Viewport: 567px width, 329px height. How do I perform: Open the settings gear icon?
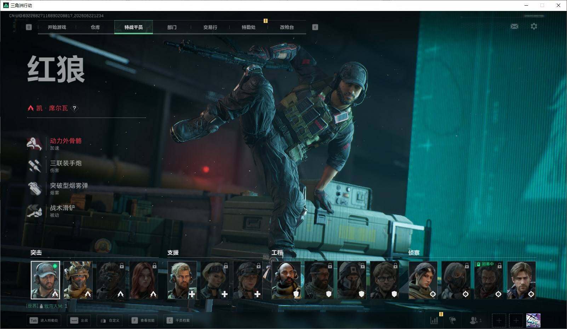coord(534,26)
